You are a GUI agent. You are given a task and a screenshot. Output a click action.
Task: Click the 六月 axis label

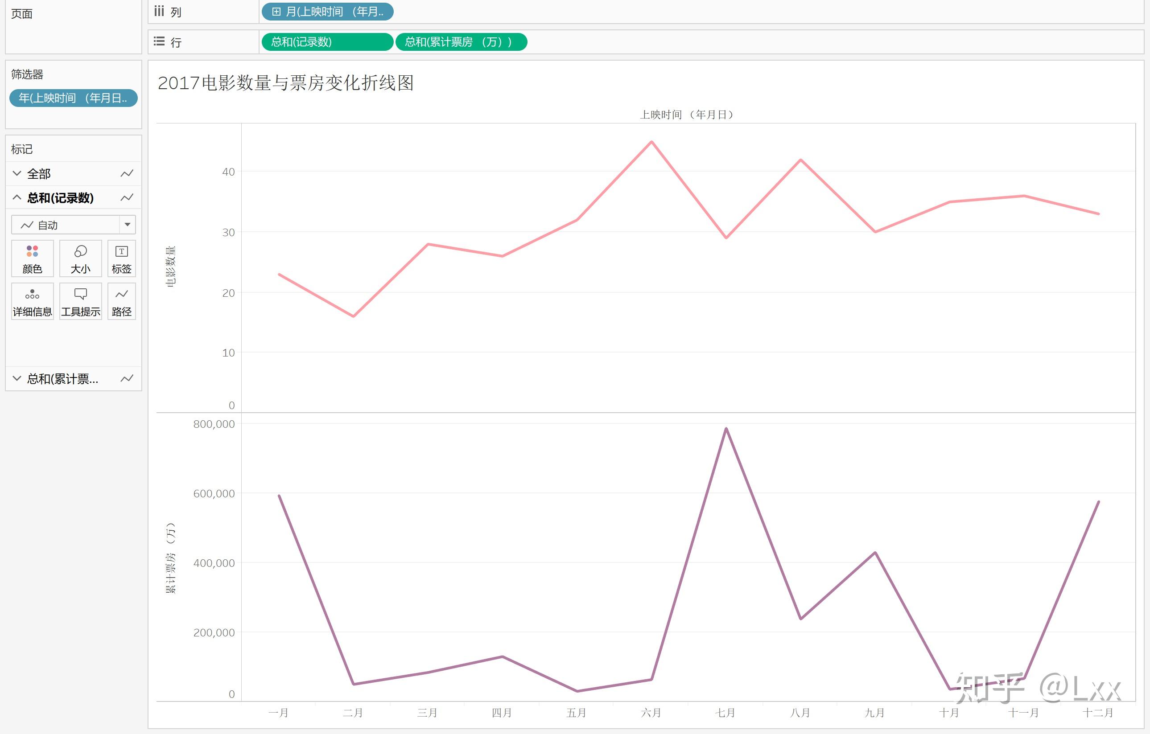[x=651, y=713]
